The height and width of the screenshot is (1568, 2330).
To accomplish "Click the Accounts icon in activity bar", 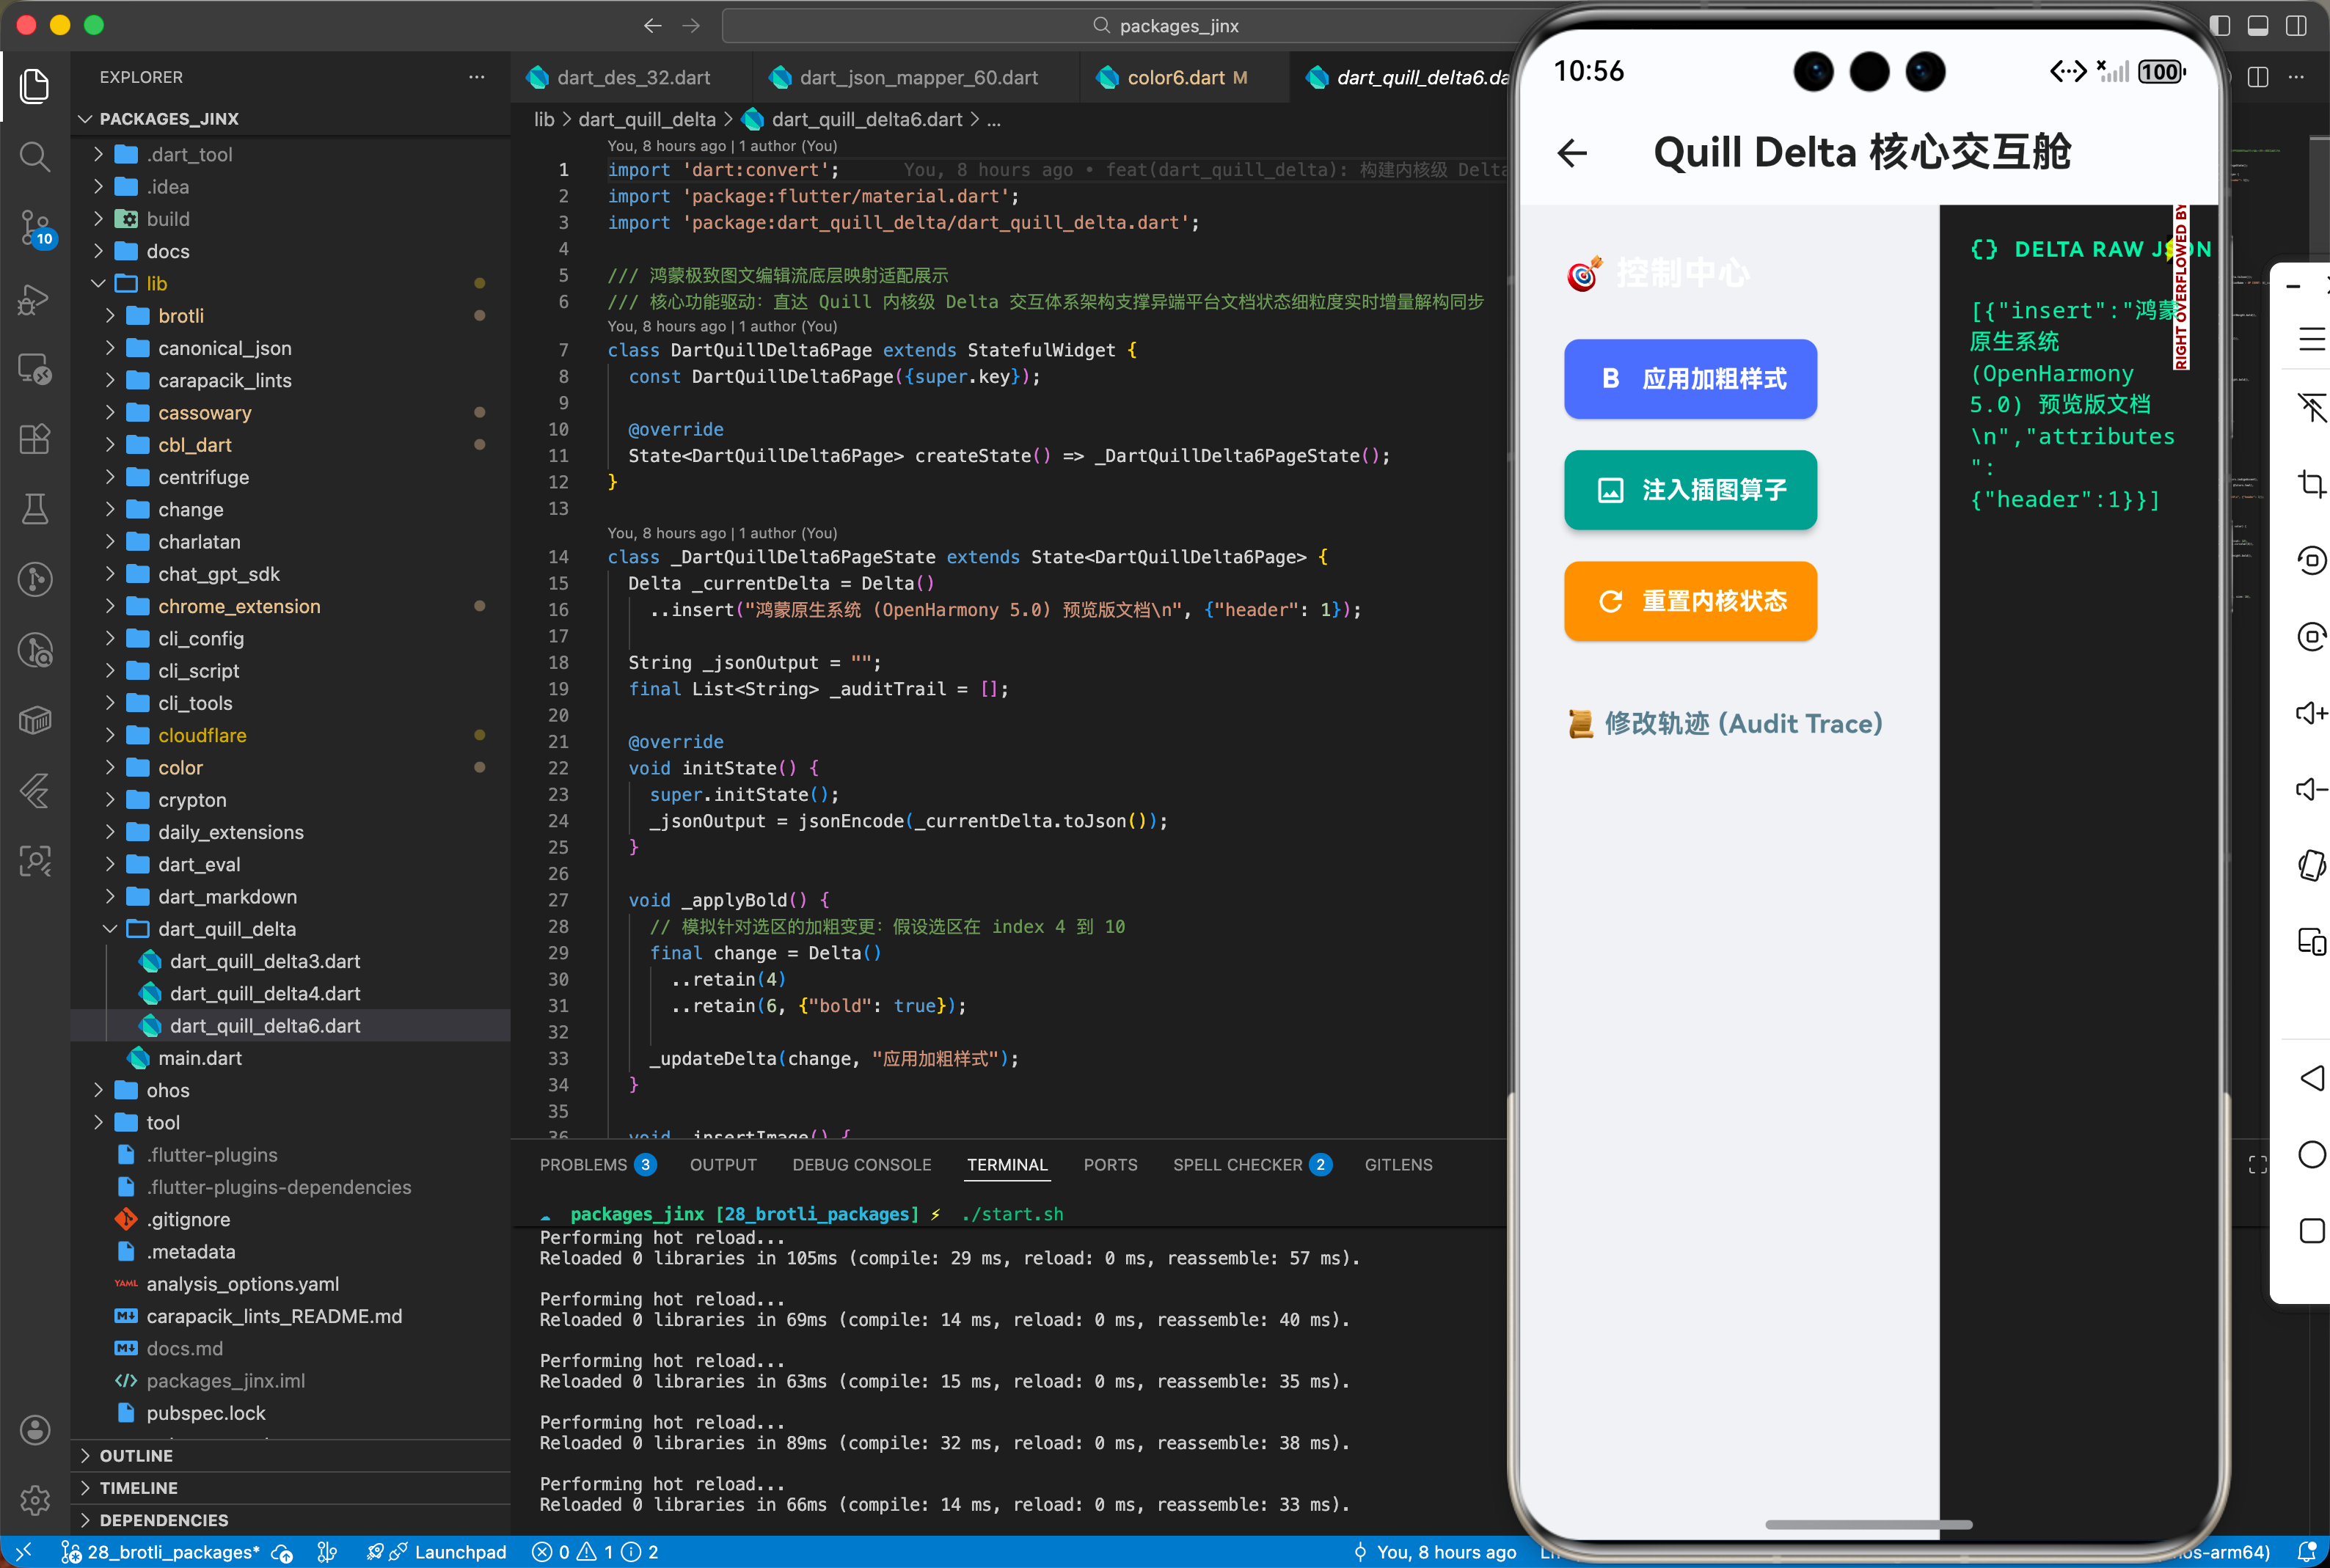I will pyautogui.click(x=35, y=1430).
